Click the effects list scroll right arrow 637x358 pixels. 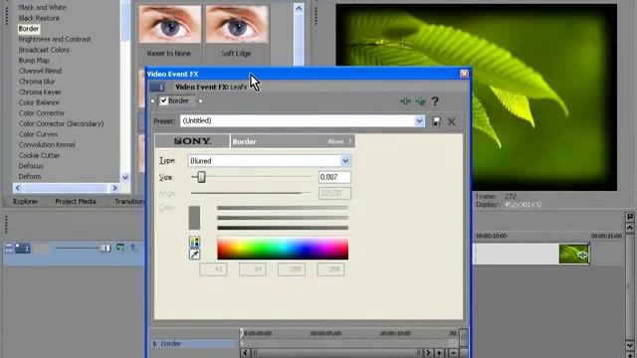coord(114,188)
